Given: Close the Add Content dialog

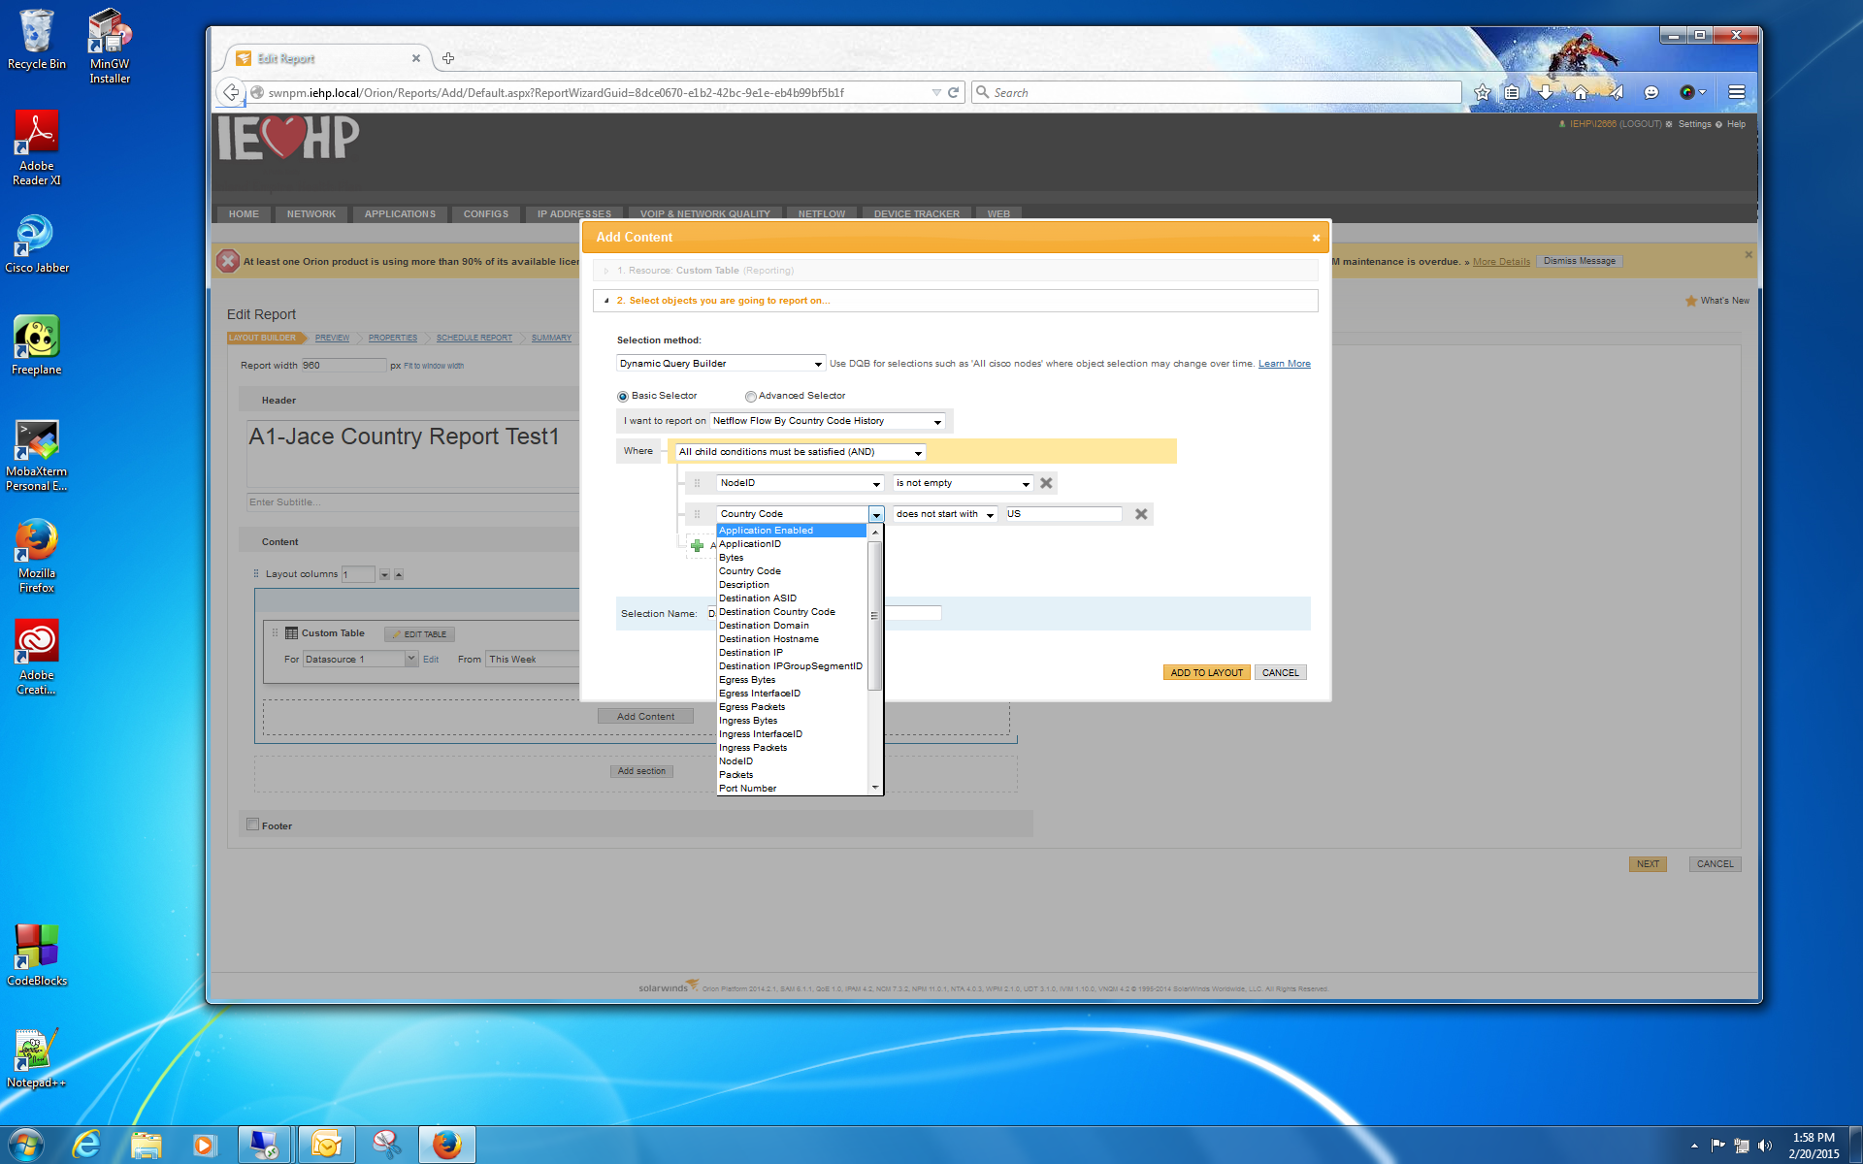Looking at the screenshot, I should 1316,238.
